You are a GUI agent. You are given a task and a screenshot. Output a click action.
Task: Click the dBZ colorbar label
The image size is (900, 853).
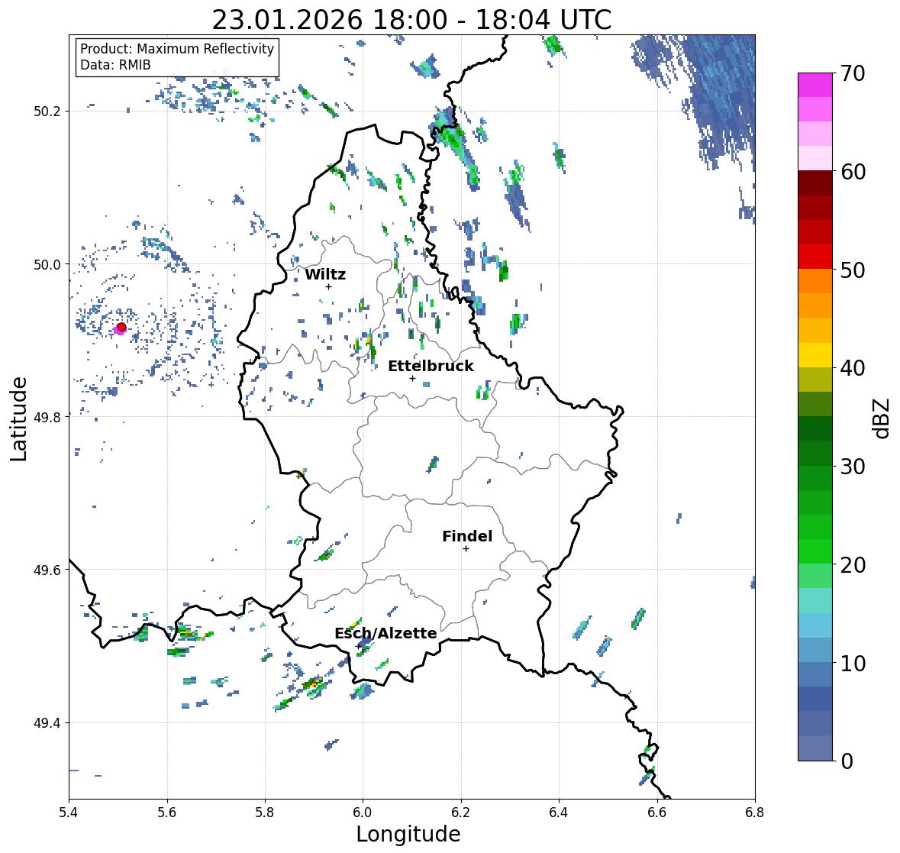882,418
